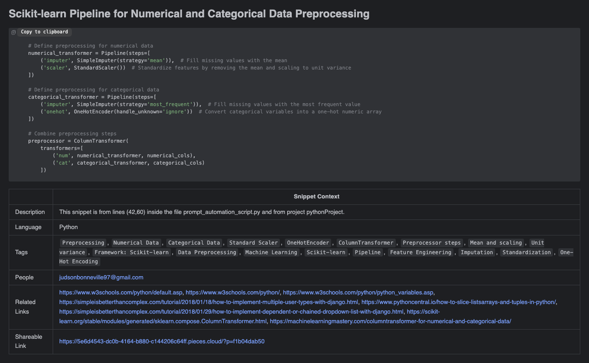Screen dimensions: 589x363
Task: Follow the pythoncentral.io slice lists link
Action: click(459, 302)
